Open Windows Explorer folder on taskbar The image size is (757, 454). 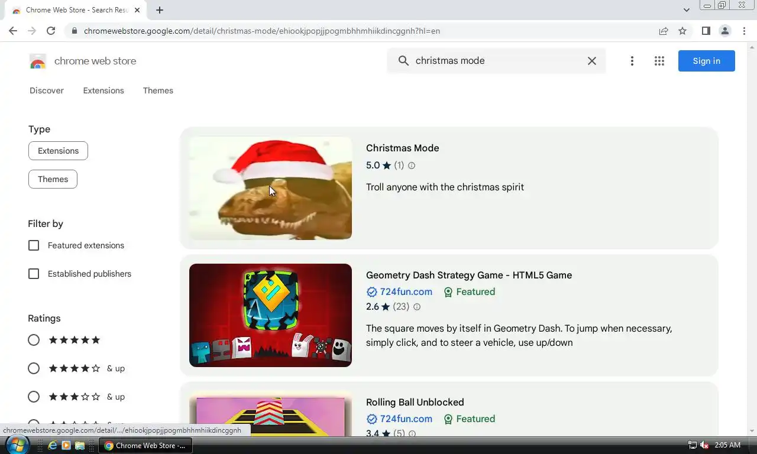[x=80, y=446]
